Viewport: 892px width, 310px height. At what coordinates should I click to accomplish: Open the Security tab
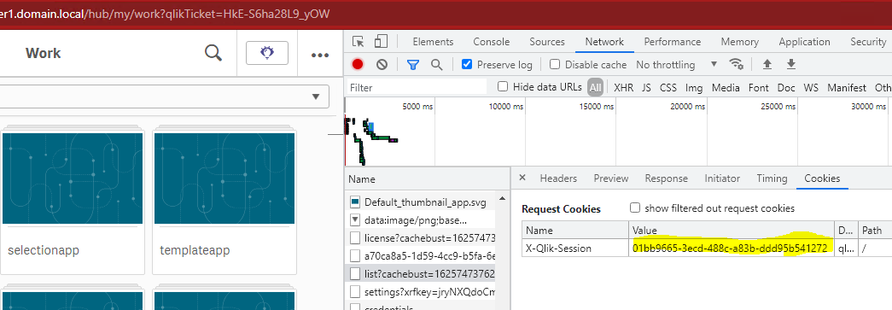(x=868, y=42)
